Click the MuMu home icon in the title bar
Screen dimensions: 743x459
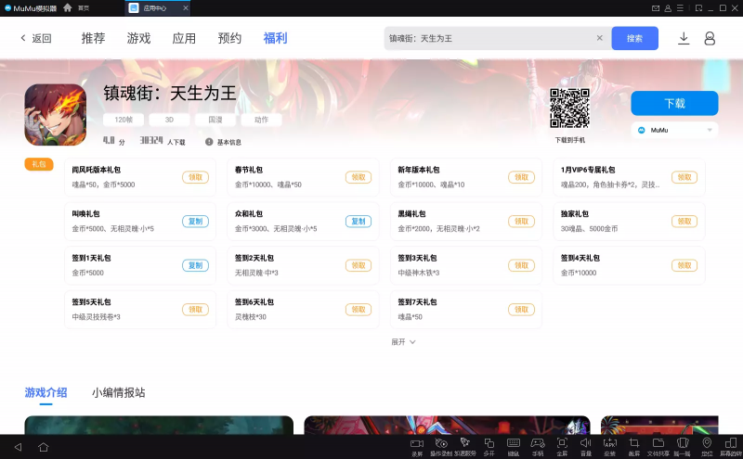coord(68,8)
